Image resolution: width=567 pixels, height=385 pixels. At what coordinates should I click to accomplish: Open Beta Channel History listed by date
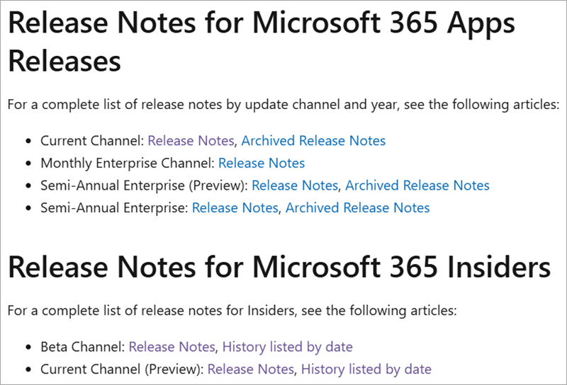pyautogui.click(x=288, y=347)
